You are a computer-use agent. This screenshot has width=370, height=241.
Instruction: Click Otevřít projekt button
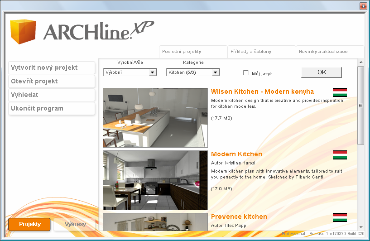52,81
